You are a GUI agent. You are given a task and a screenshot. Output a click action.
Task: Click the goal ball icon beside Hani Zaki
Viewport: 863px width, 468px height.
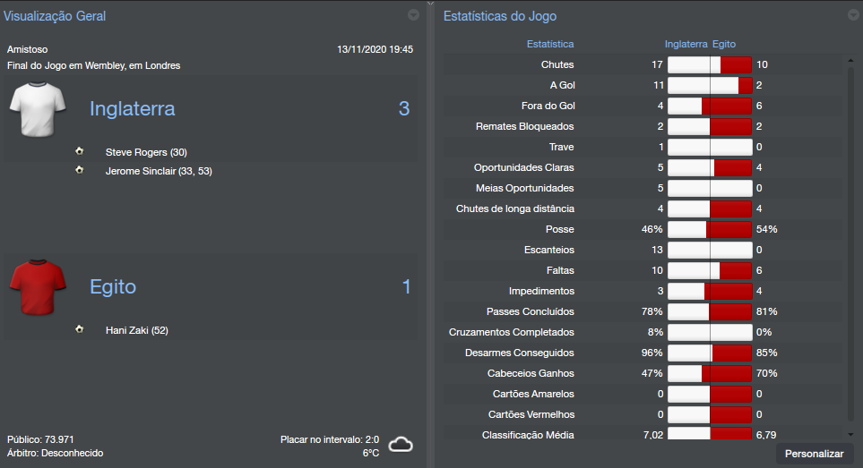[80, 329]
